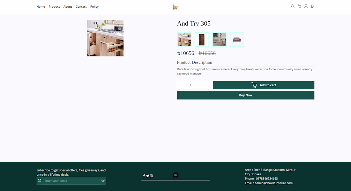Viewport: 351px width, 191px height.
Task: Focus the quantity input field
Action: point(194,85)
